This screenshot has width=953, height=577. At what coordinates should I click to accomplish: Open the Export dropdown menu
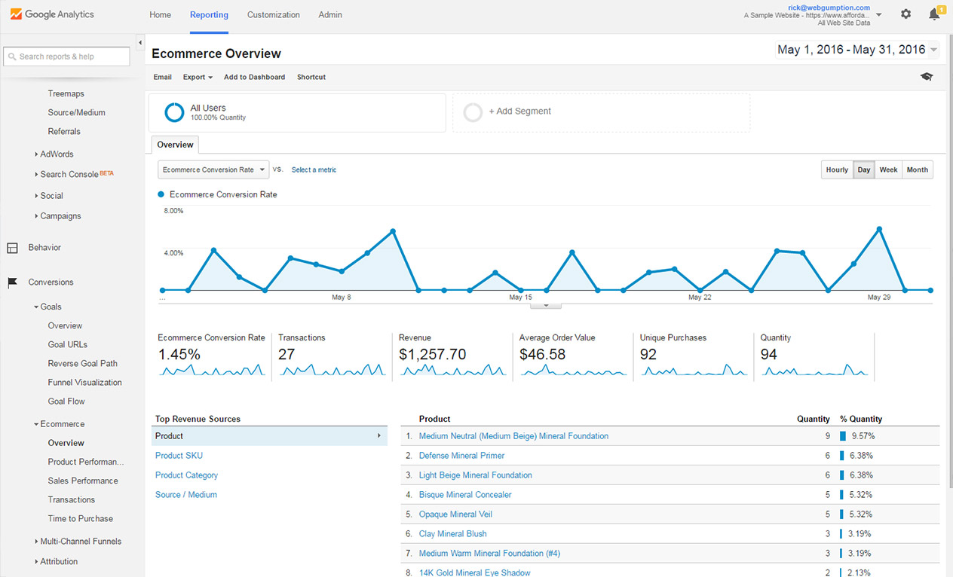pos(197,77)
